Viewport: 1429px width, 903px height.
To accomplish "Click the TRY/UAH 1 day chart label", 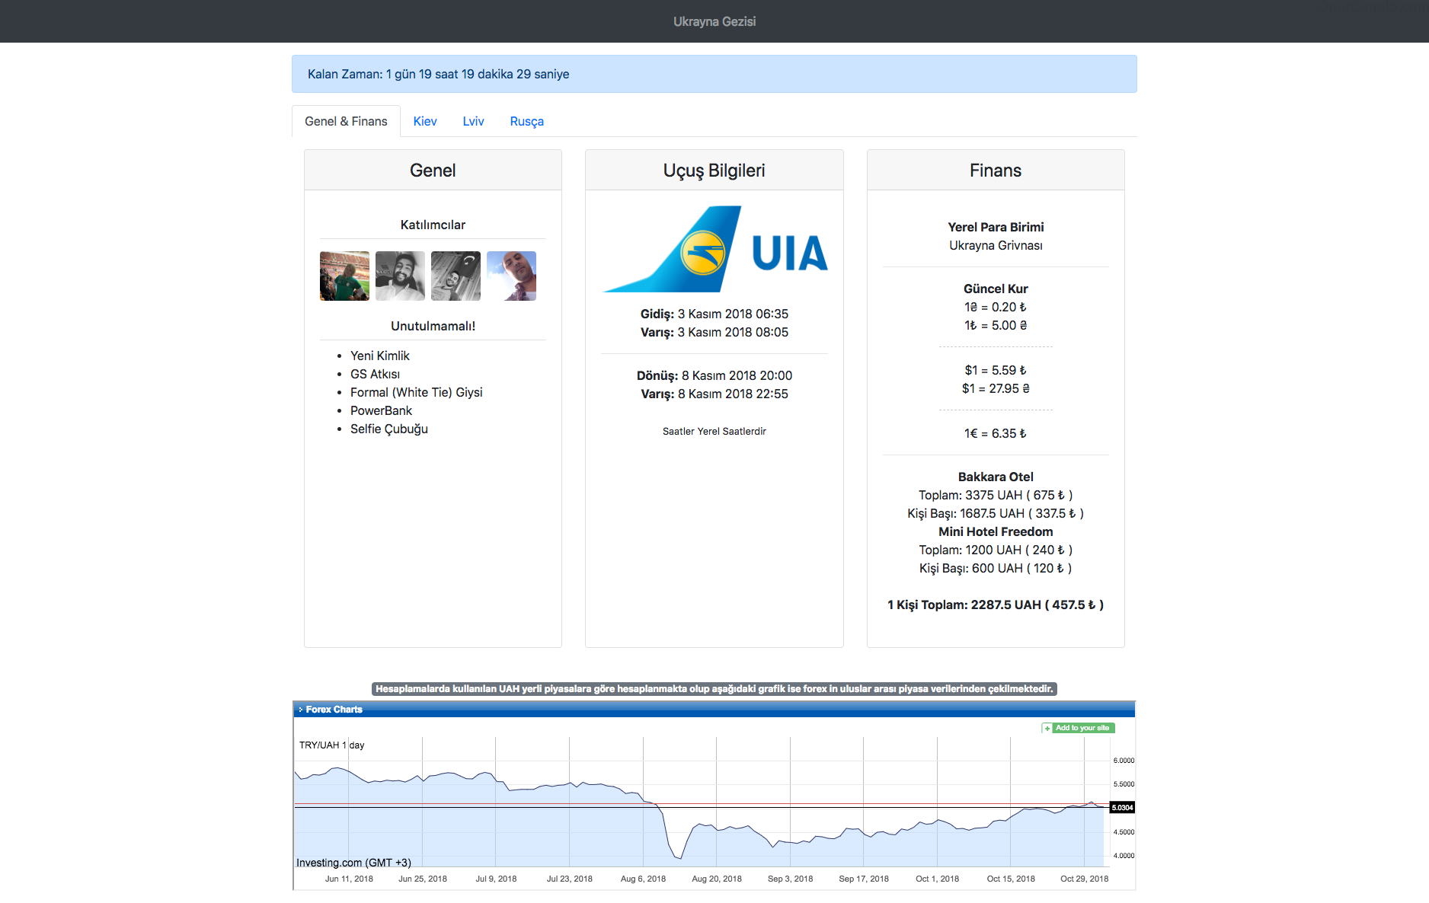I will pyautogui.click(x=331, y=745).
